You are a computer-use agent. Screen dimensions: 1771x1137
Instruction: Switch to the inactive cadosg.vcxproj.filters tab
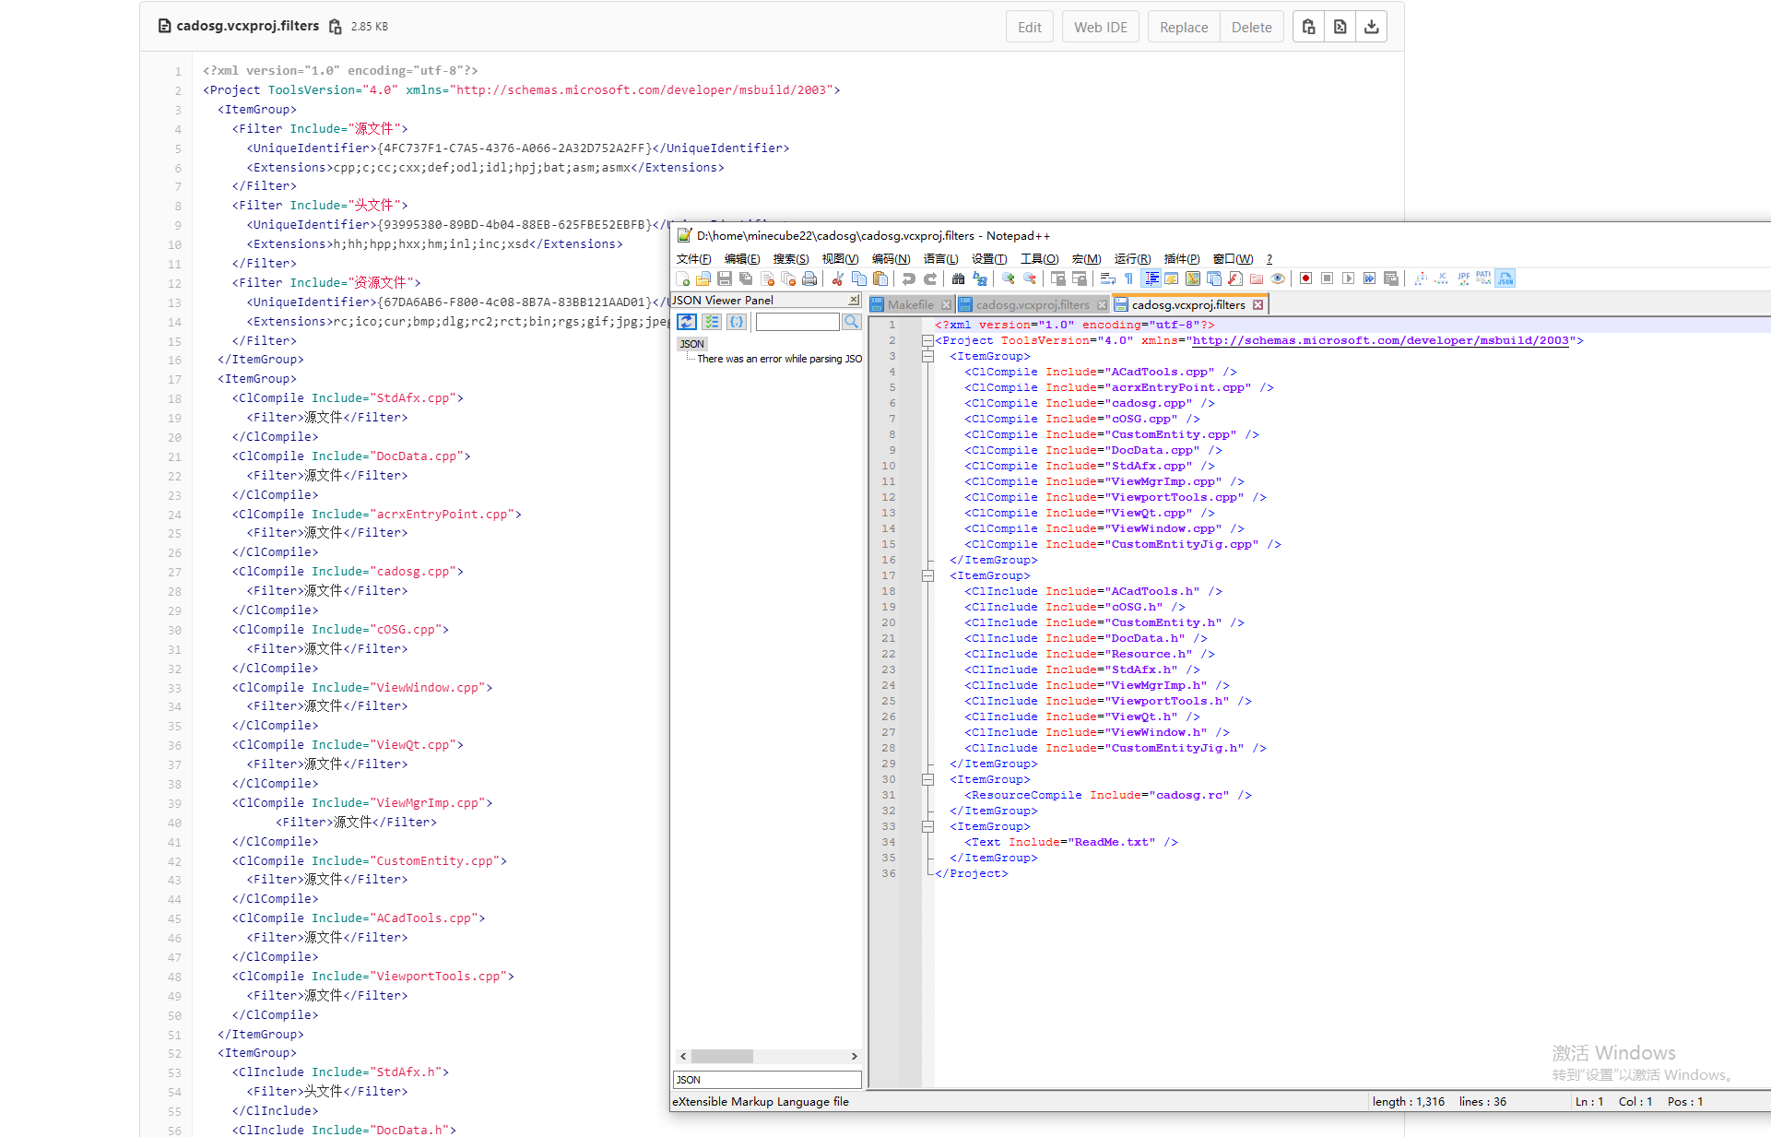coord(1033,305)
